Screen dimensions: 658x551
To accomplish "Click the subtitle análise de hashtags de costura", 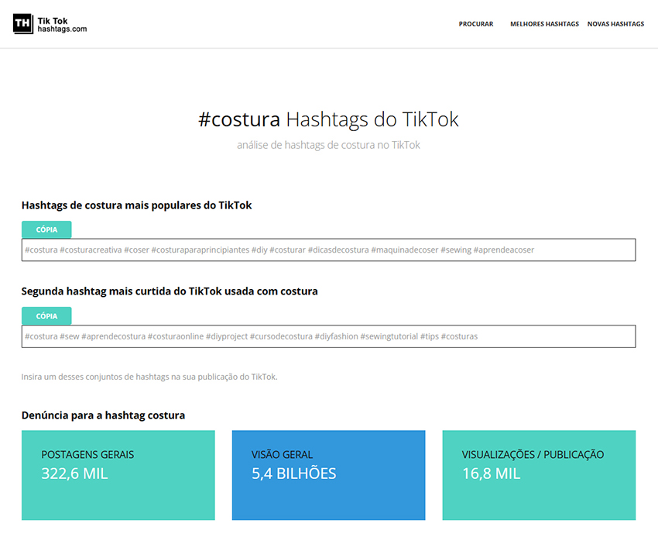I will [x=328, y=145].
